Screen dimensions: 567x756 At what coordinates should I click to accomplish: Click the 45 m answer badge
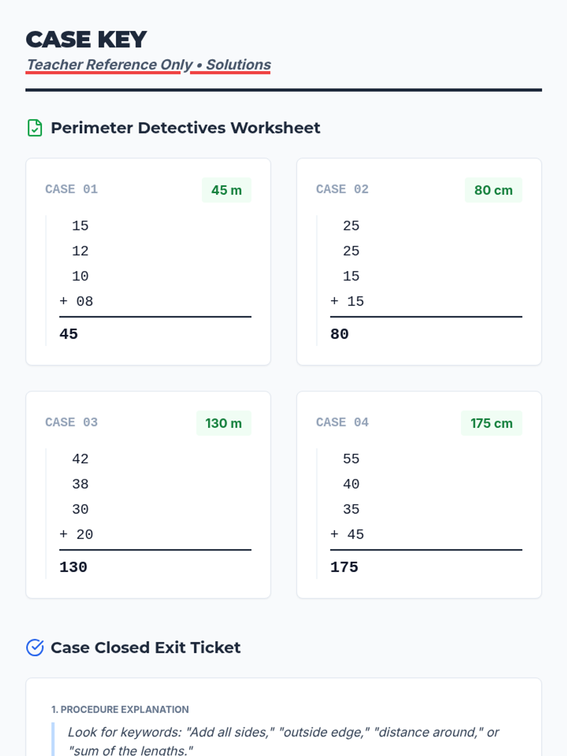click(226, 190)
